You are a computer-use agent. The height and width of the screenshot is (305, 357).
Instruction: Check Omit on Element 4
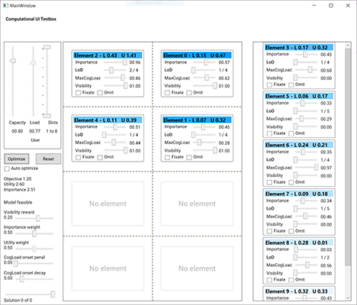coord(100,157)
